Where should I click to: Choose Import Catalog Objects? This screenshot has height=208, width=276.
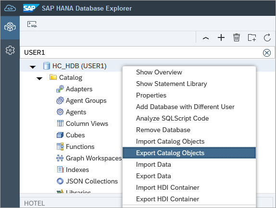coord(189,141)
